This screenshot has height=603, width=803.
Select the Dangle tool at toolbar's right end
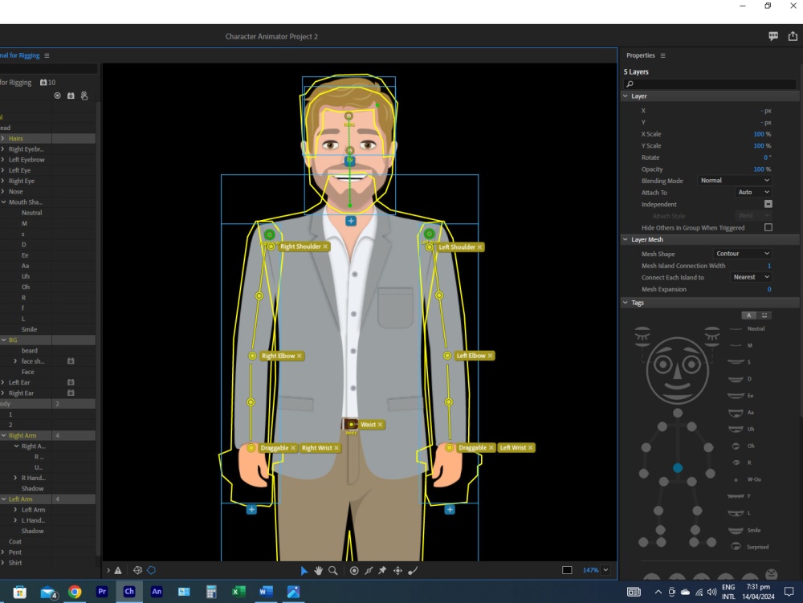tap(413, 570)
